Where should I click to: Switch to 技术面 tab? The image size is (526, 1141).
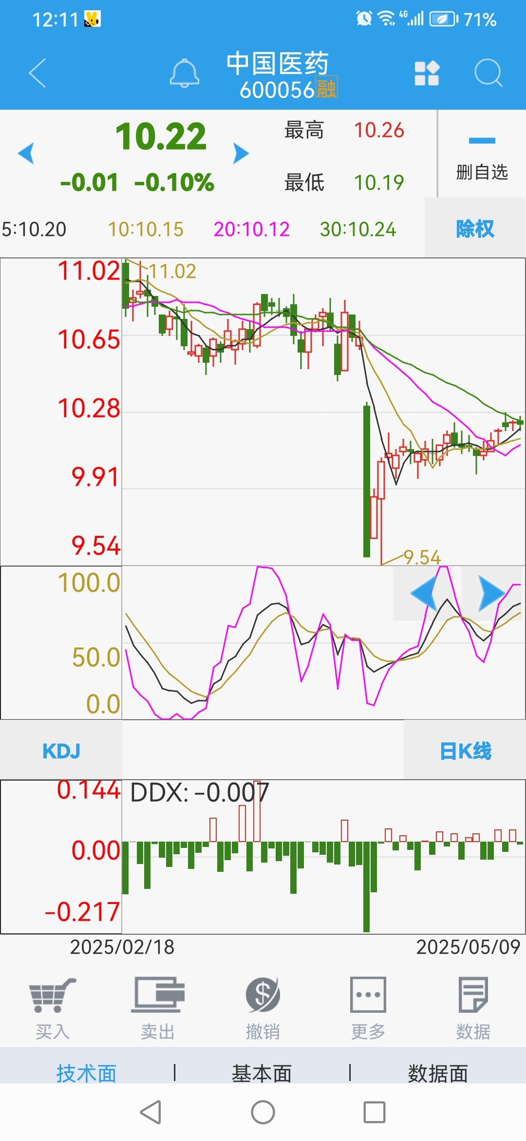point(87,1074)
